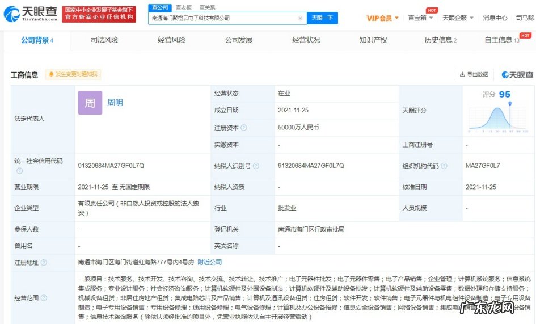Open the 附近公司 nearby companies link

coord(209,262)
